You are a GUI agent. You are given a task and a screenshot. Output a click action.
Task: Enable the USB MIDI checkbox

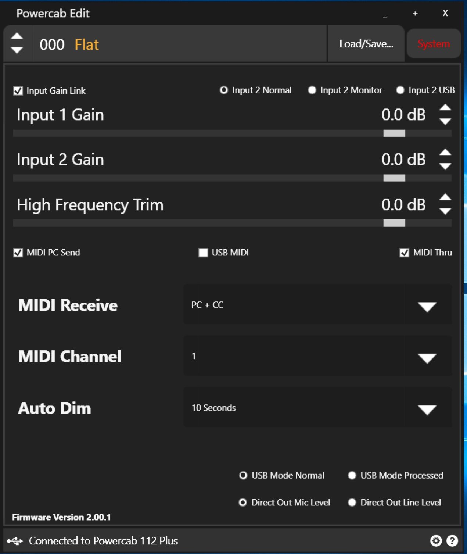203,253
